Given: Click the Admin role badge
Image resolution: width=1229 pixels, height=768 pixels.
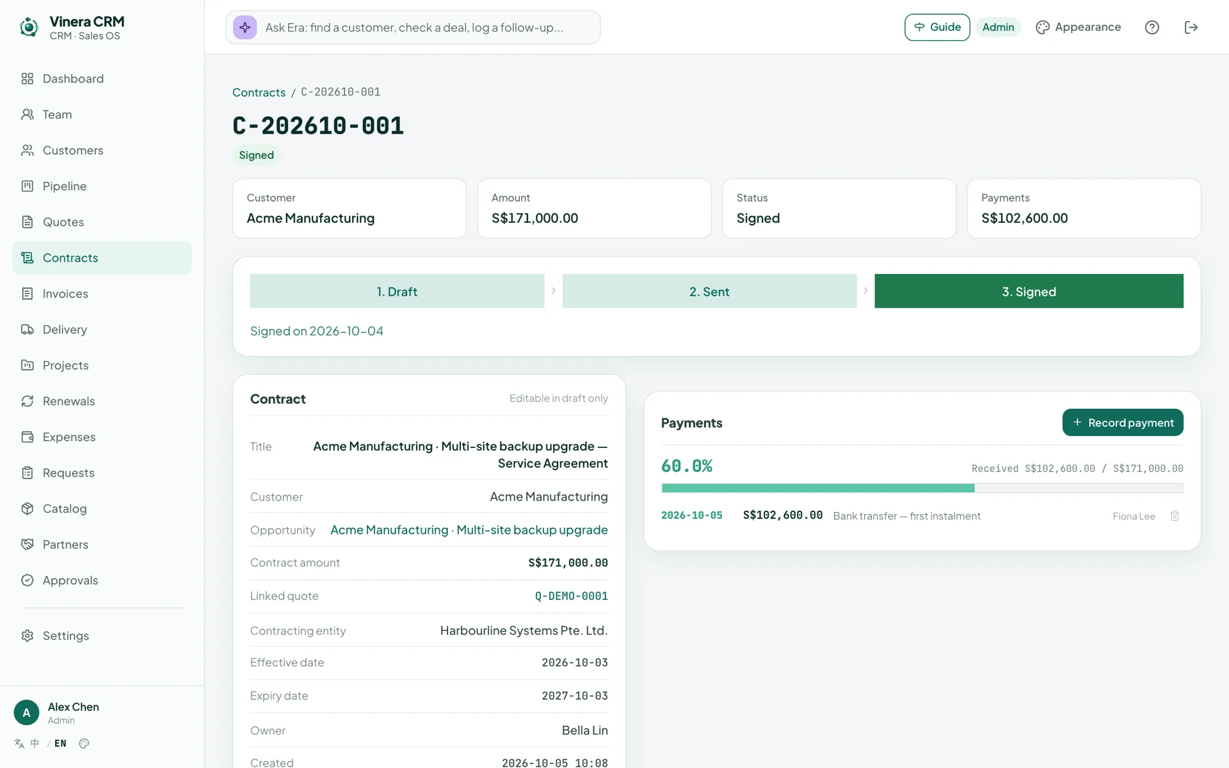Looking at the screenshot, I should (x=998, y=28).
